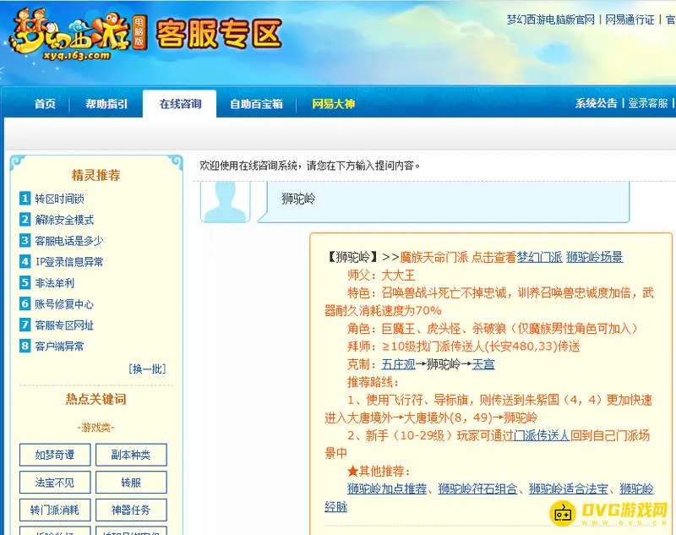Click number 7 icon beside 客服专区网址
Screen dimensions: 676x535
[x=25, y=325]
